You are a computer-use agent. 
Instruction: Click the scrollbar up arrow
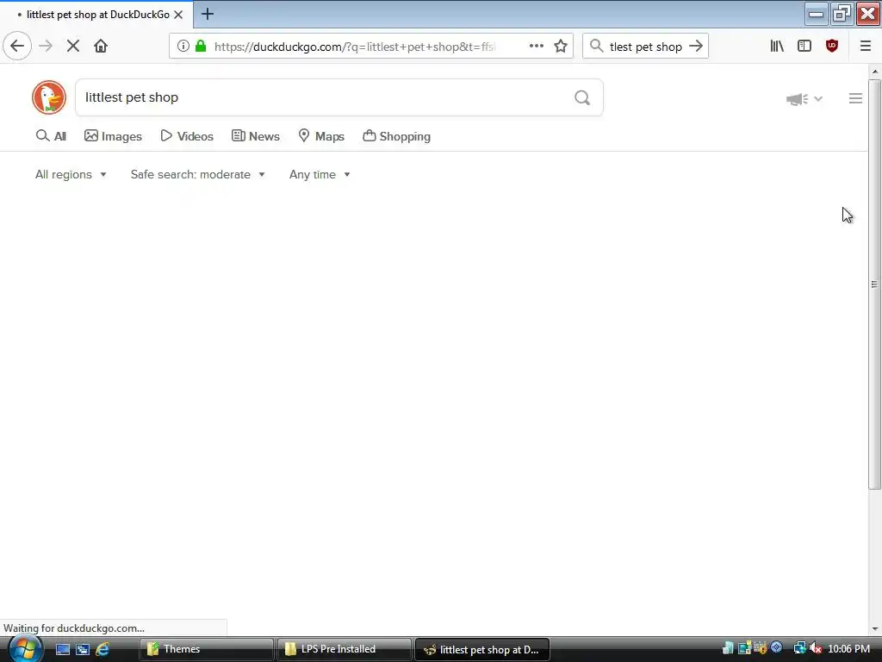875,72
